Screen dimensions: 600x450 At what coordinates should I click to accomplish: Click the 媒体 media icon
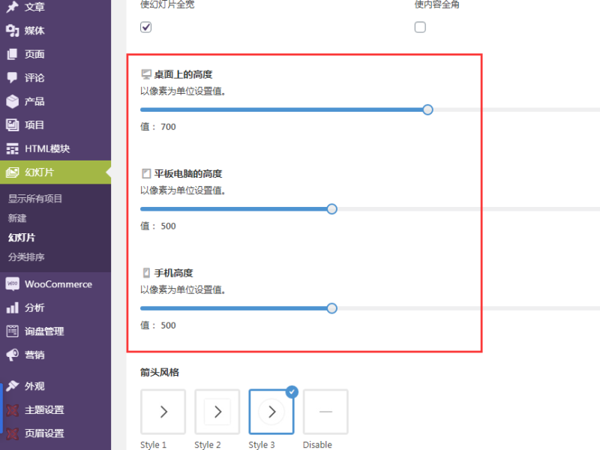pos(12,30)
